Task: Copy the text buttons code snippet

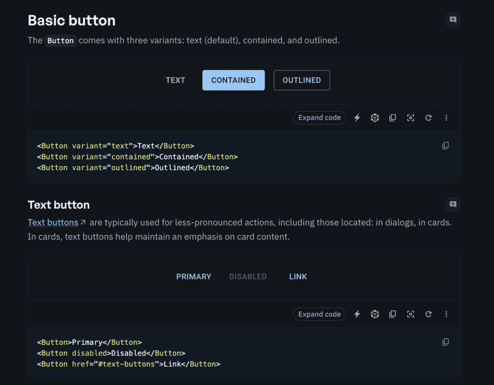Action: [x=445, y=342]
